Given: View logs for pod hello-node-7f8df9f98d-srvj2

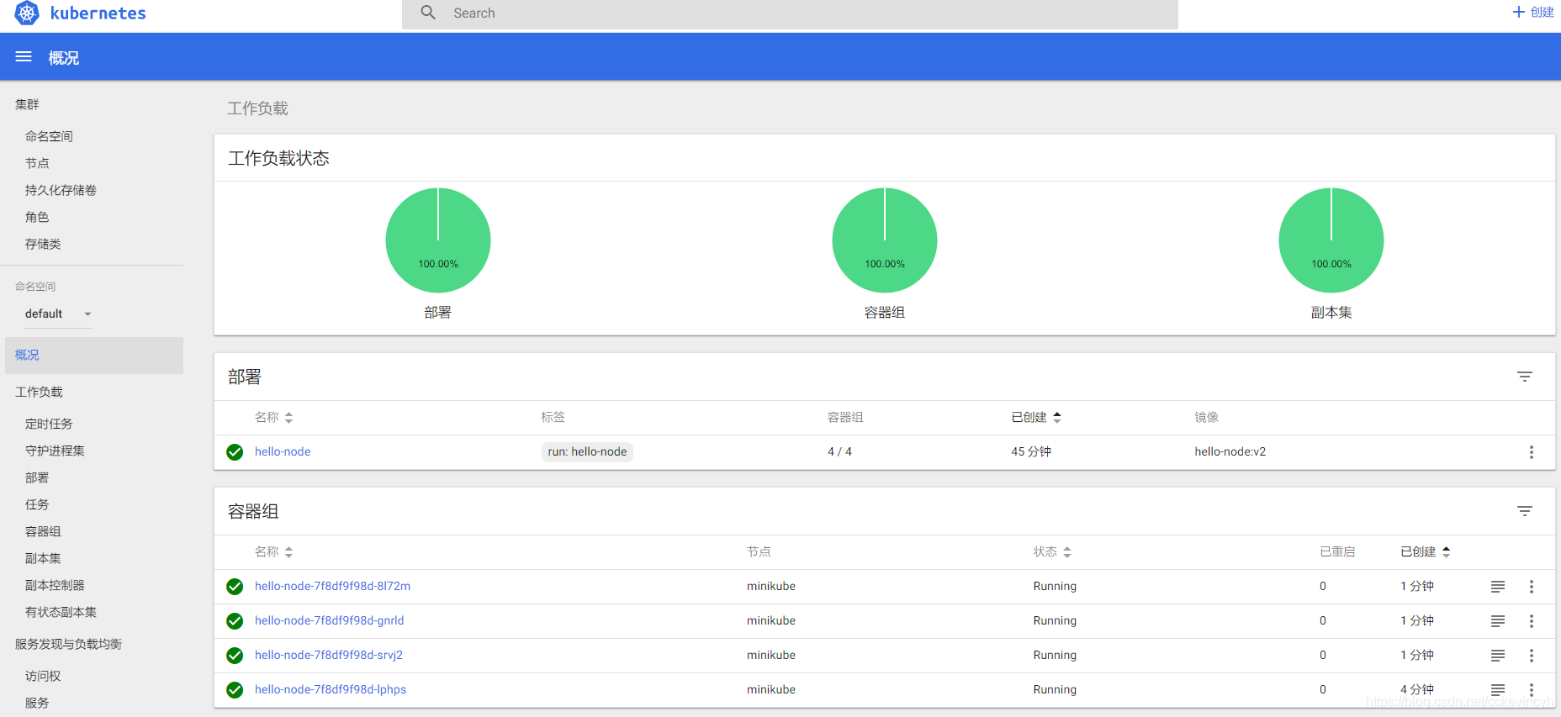Looking at the screenshot, I should (1498, 656).
